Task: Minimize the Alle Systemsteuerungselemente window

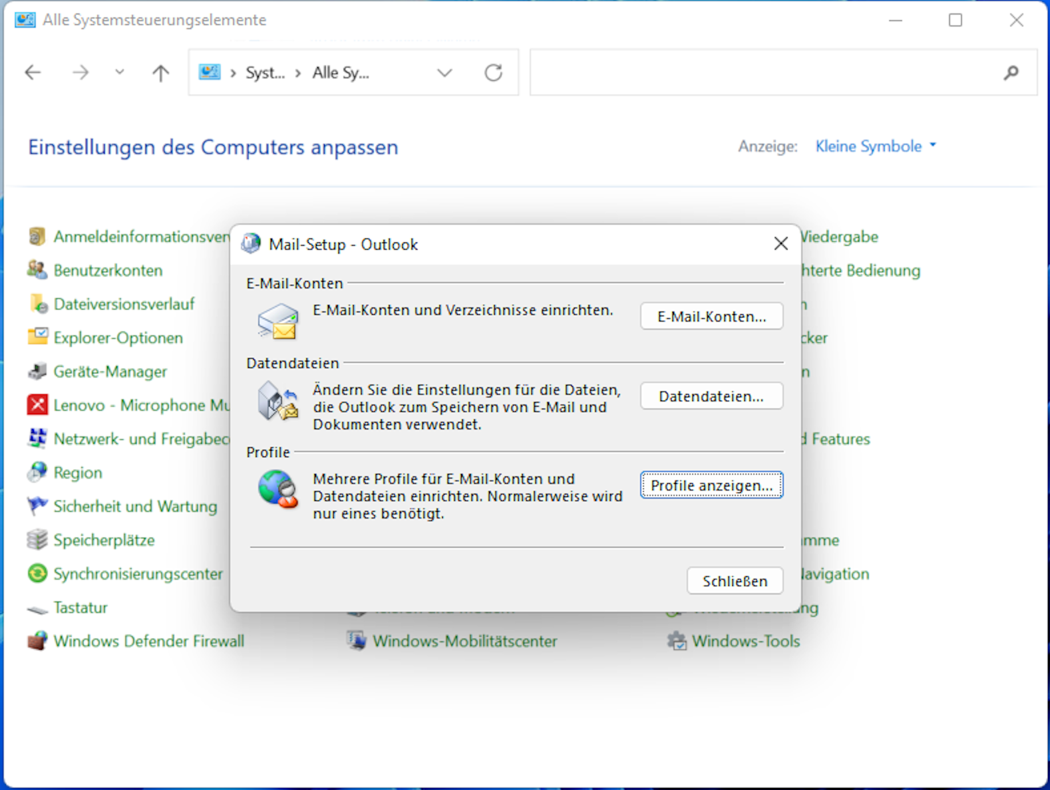Action: pos(896,20)
